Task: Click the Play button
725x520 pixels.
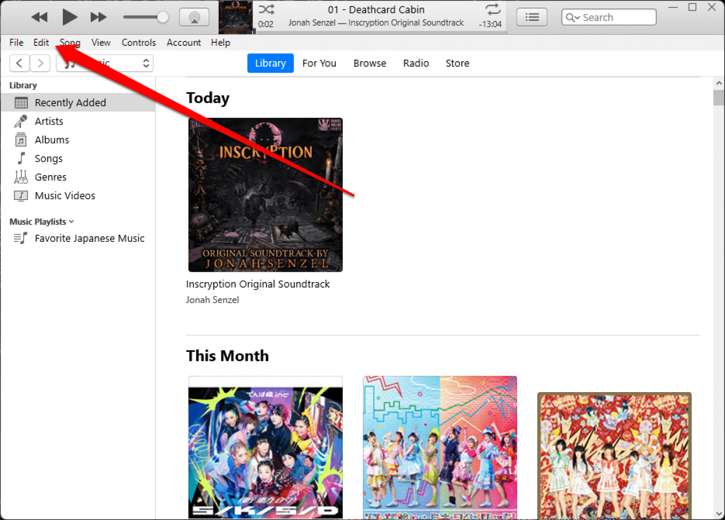Action: pyautogui.click(x=69, y=17)
